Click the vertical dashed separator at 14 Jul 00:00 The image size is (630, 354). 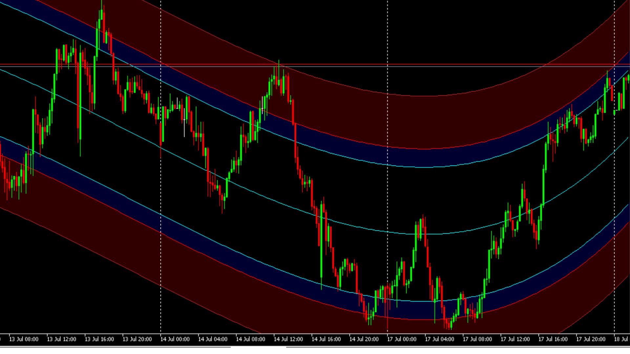point(160,197)
